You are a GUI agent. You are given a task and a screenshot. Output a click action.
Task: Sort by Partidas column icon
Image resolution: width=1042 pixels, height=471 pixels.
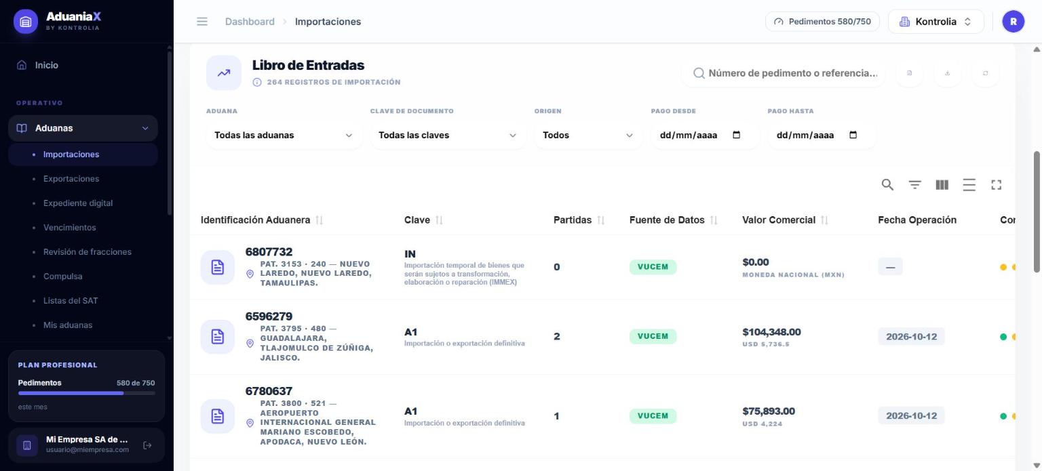click(x=600, y=220)
